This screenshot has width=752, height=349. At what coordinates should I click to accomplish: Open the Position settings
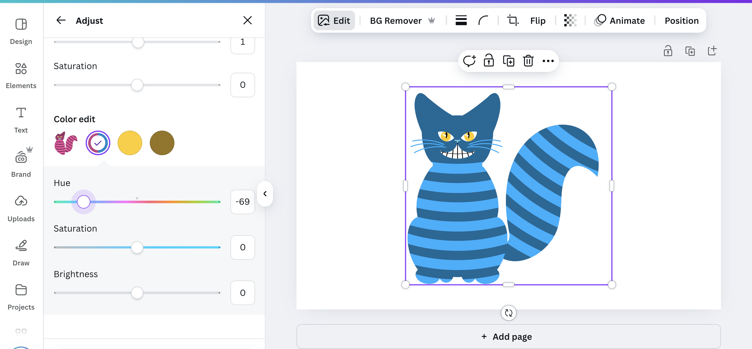682,20
